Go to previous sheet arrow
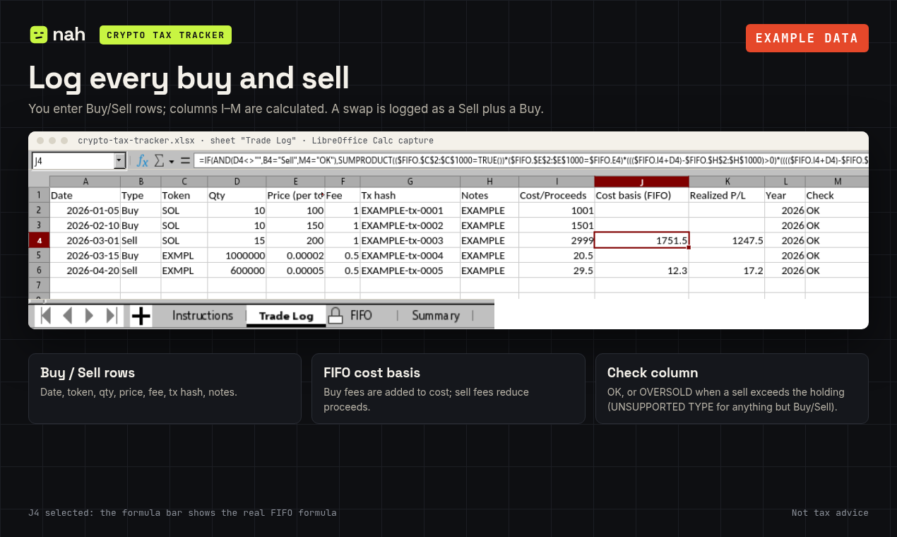Image resolution: width=897 pixels, height=537 pixels. click(67, 315)
